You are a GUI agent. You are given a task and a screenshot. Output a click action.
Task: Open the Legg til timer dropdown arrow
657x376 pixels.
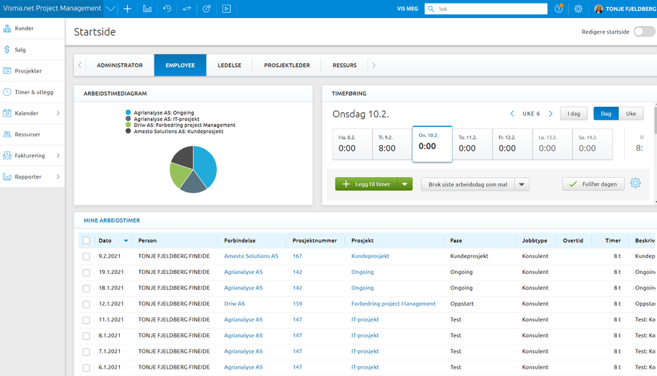coord(404,184)
